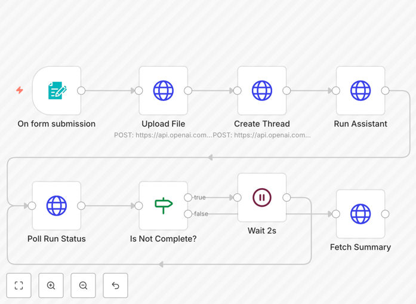The width and height of the screenshot is (416, 304).
Task: Click the Poll Run Status input connector
Action: [32, 205]
